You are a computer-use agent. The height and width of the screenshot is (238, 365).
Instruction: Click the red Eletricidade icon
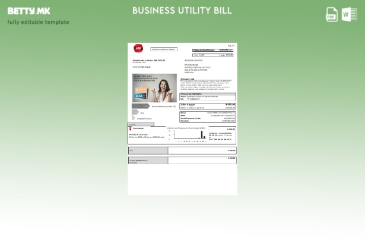pyautogui.click(x=131, y=128)
